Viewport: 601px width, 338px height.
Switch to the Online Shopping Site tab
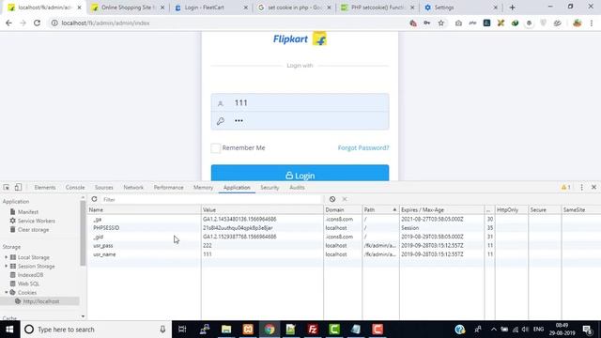(x=129, y=8)
